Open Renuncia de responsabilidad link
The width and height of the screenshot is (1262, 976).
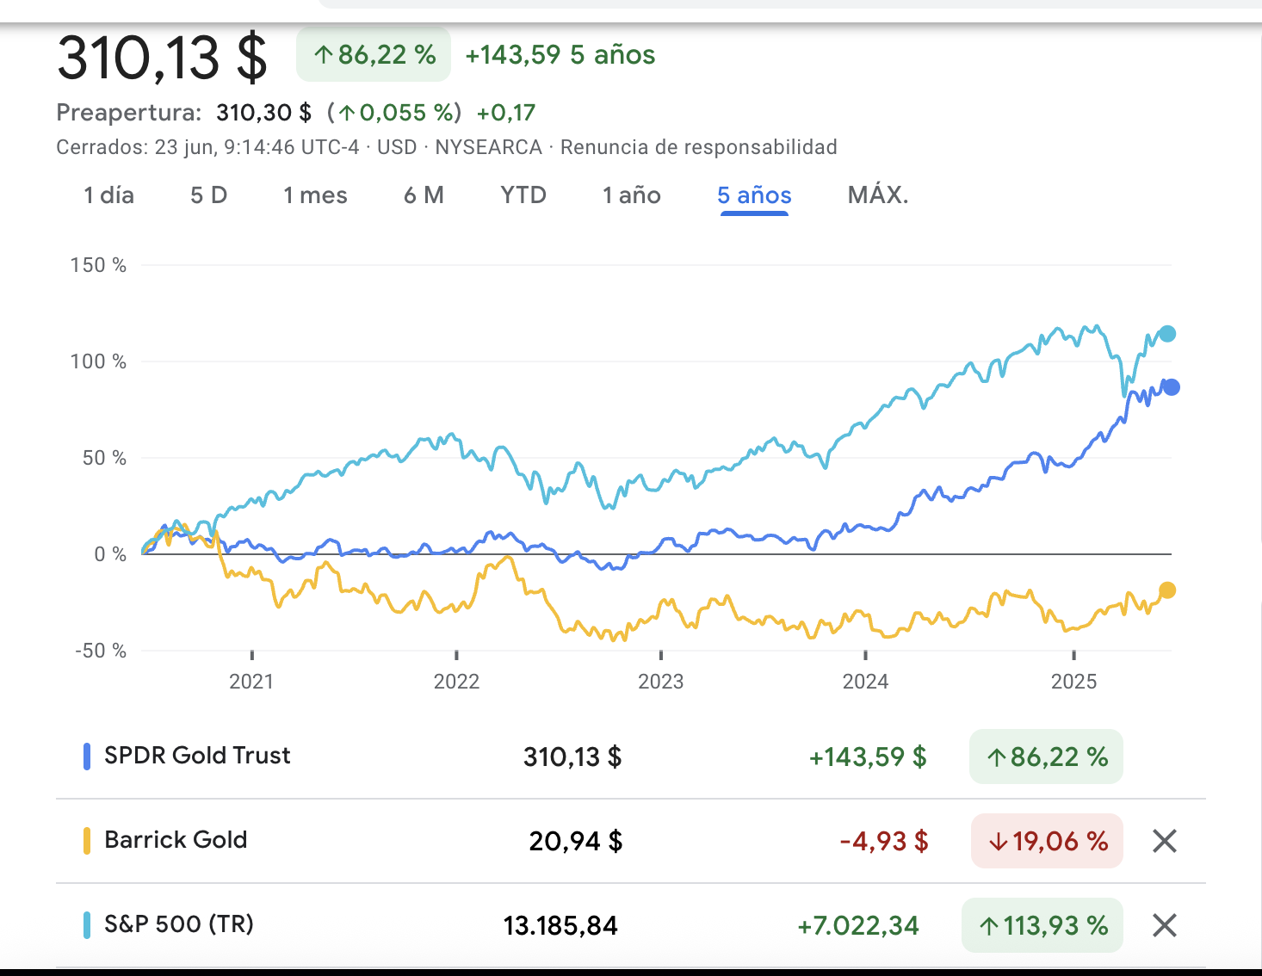click(x=698, y=147)
